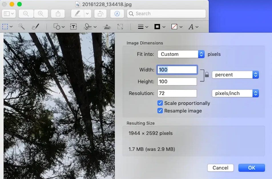Viewport: 272px width, 179px height.
Task: Uncheck Scale proportionally
Action: pos(160,103)
